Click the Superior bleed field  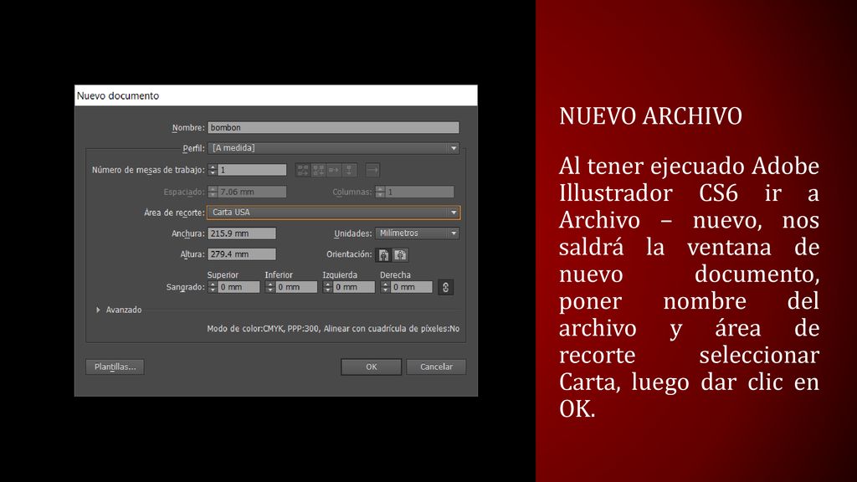click(239, 287)
